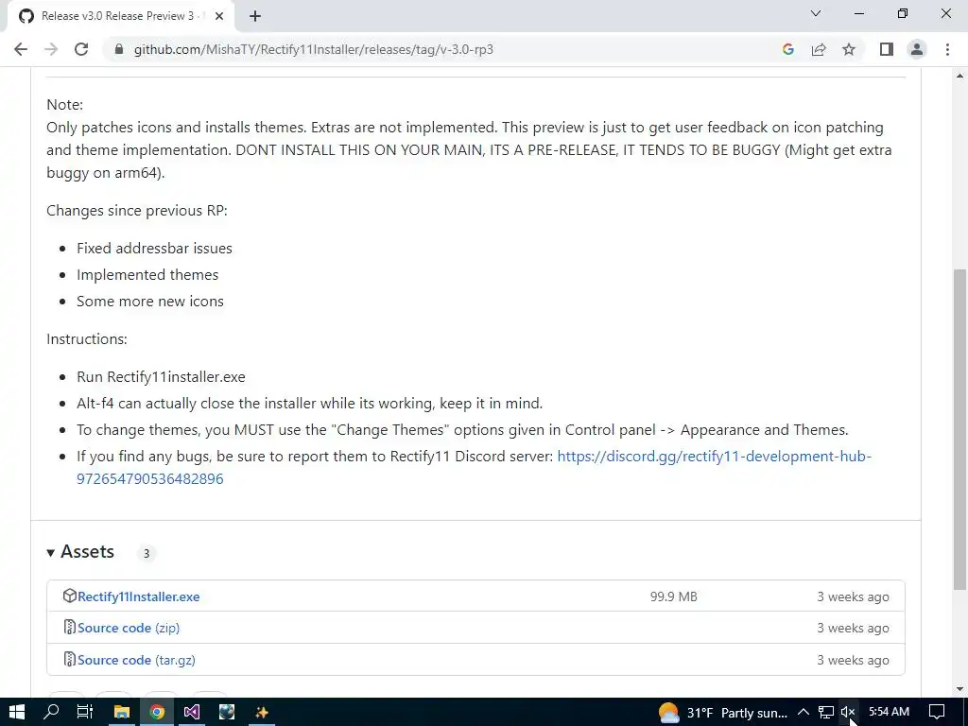Screen dimensions: 968x726
Task: Click the package icon beside Rectify11Installer.exe
Action: pyautogui.click(x=69, y=596)
